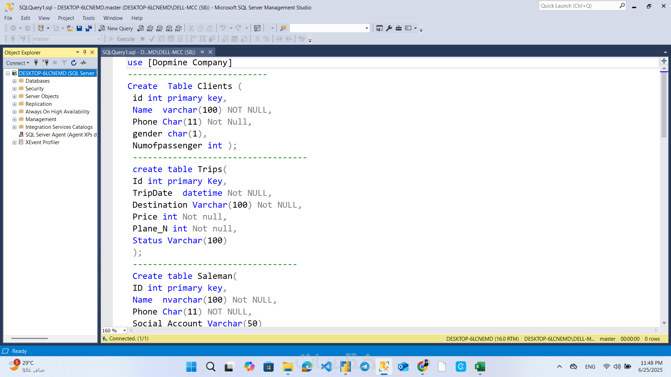Image resolution: width=671 pixels, height=377 pixels.
Task: Pin the SQLQuery1.sql tab
Action: (202, 52)
